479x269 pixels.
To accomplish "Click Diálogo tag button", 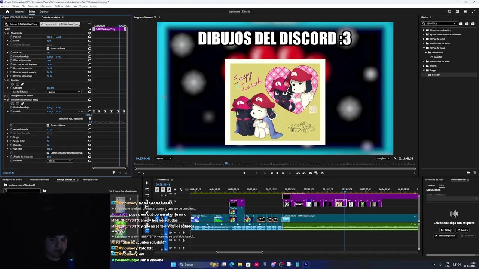I will click(x=447, y=230).
